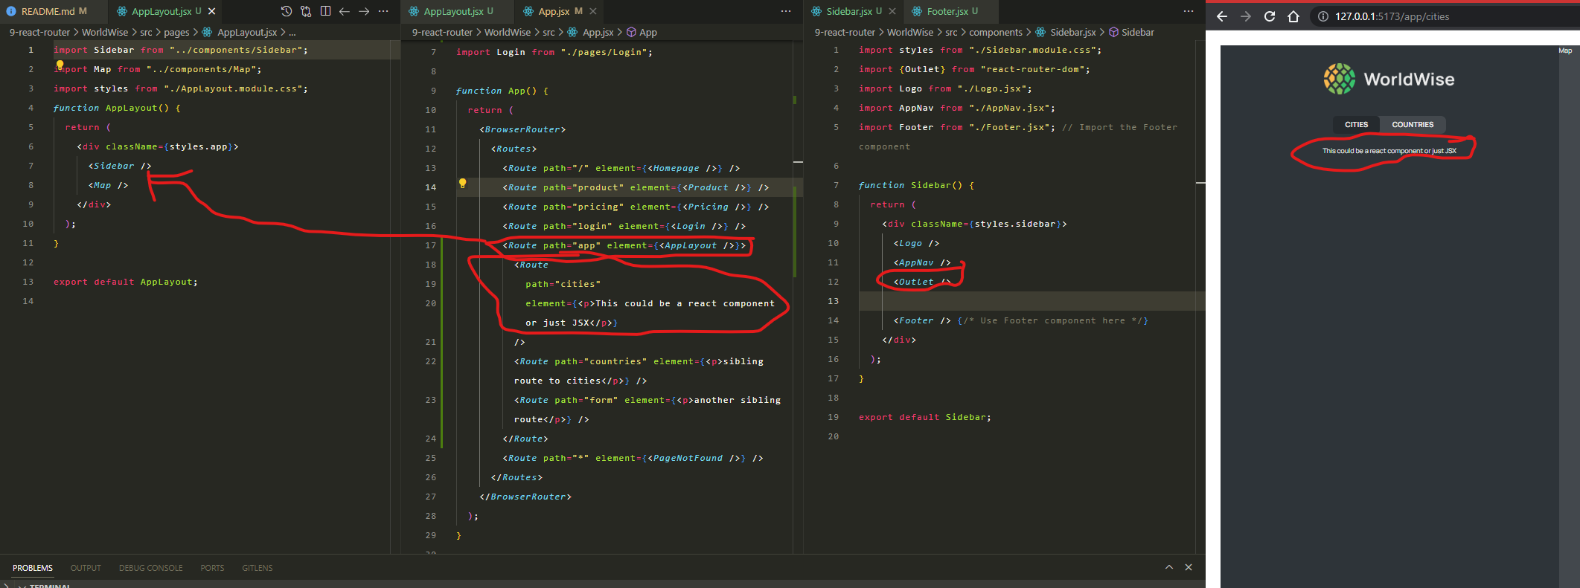Click the 'function App() {' line in App.jsx
1580x588 pixels.
(x=502, y=91)
